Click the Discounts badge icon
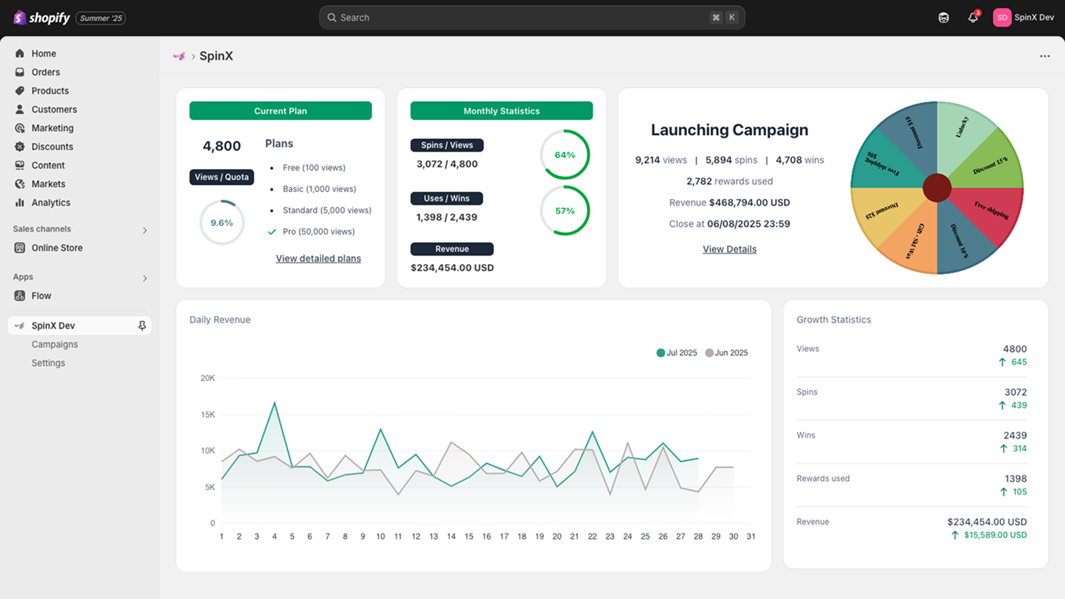The width and height of the screenshot is (1065, 599). [x=20, y=146]
